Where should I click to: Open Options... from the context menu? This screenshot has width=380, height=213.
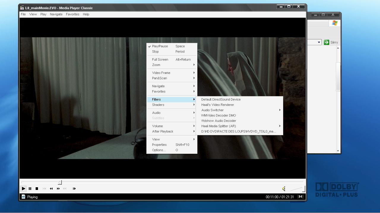(159, 150)
